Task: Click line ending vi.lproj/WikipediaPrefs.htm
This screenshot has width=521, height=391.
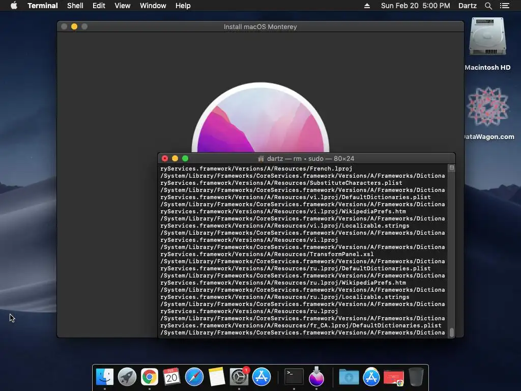Action: (283, 211)
